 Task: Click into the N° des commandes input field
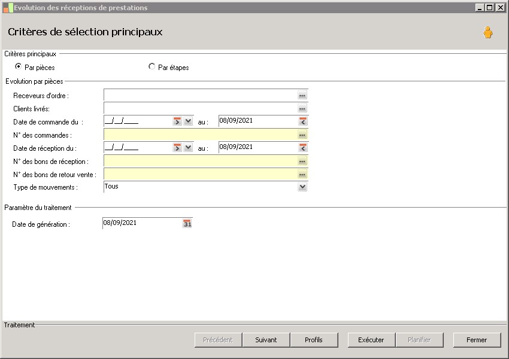point(200,135)
